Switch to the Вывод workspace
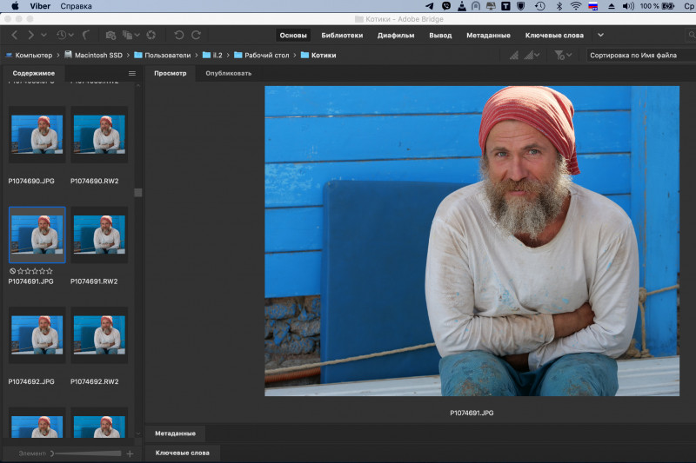Viewport: 696px width, 463px height. click(x=440, y=36)
